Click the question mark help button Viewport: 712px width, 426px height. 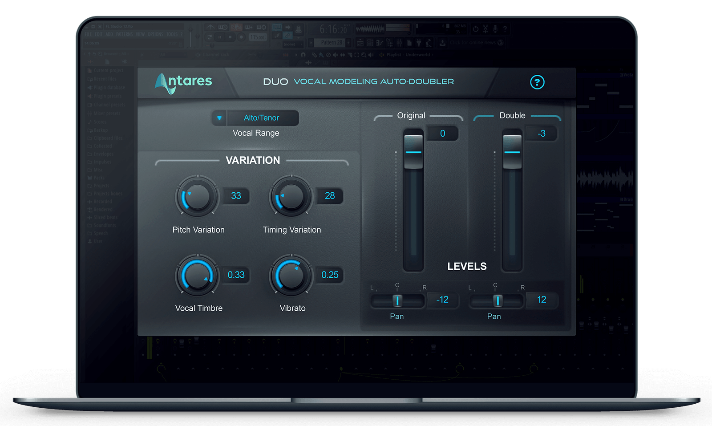pyautogui.click(x=537, y=83)
